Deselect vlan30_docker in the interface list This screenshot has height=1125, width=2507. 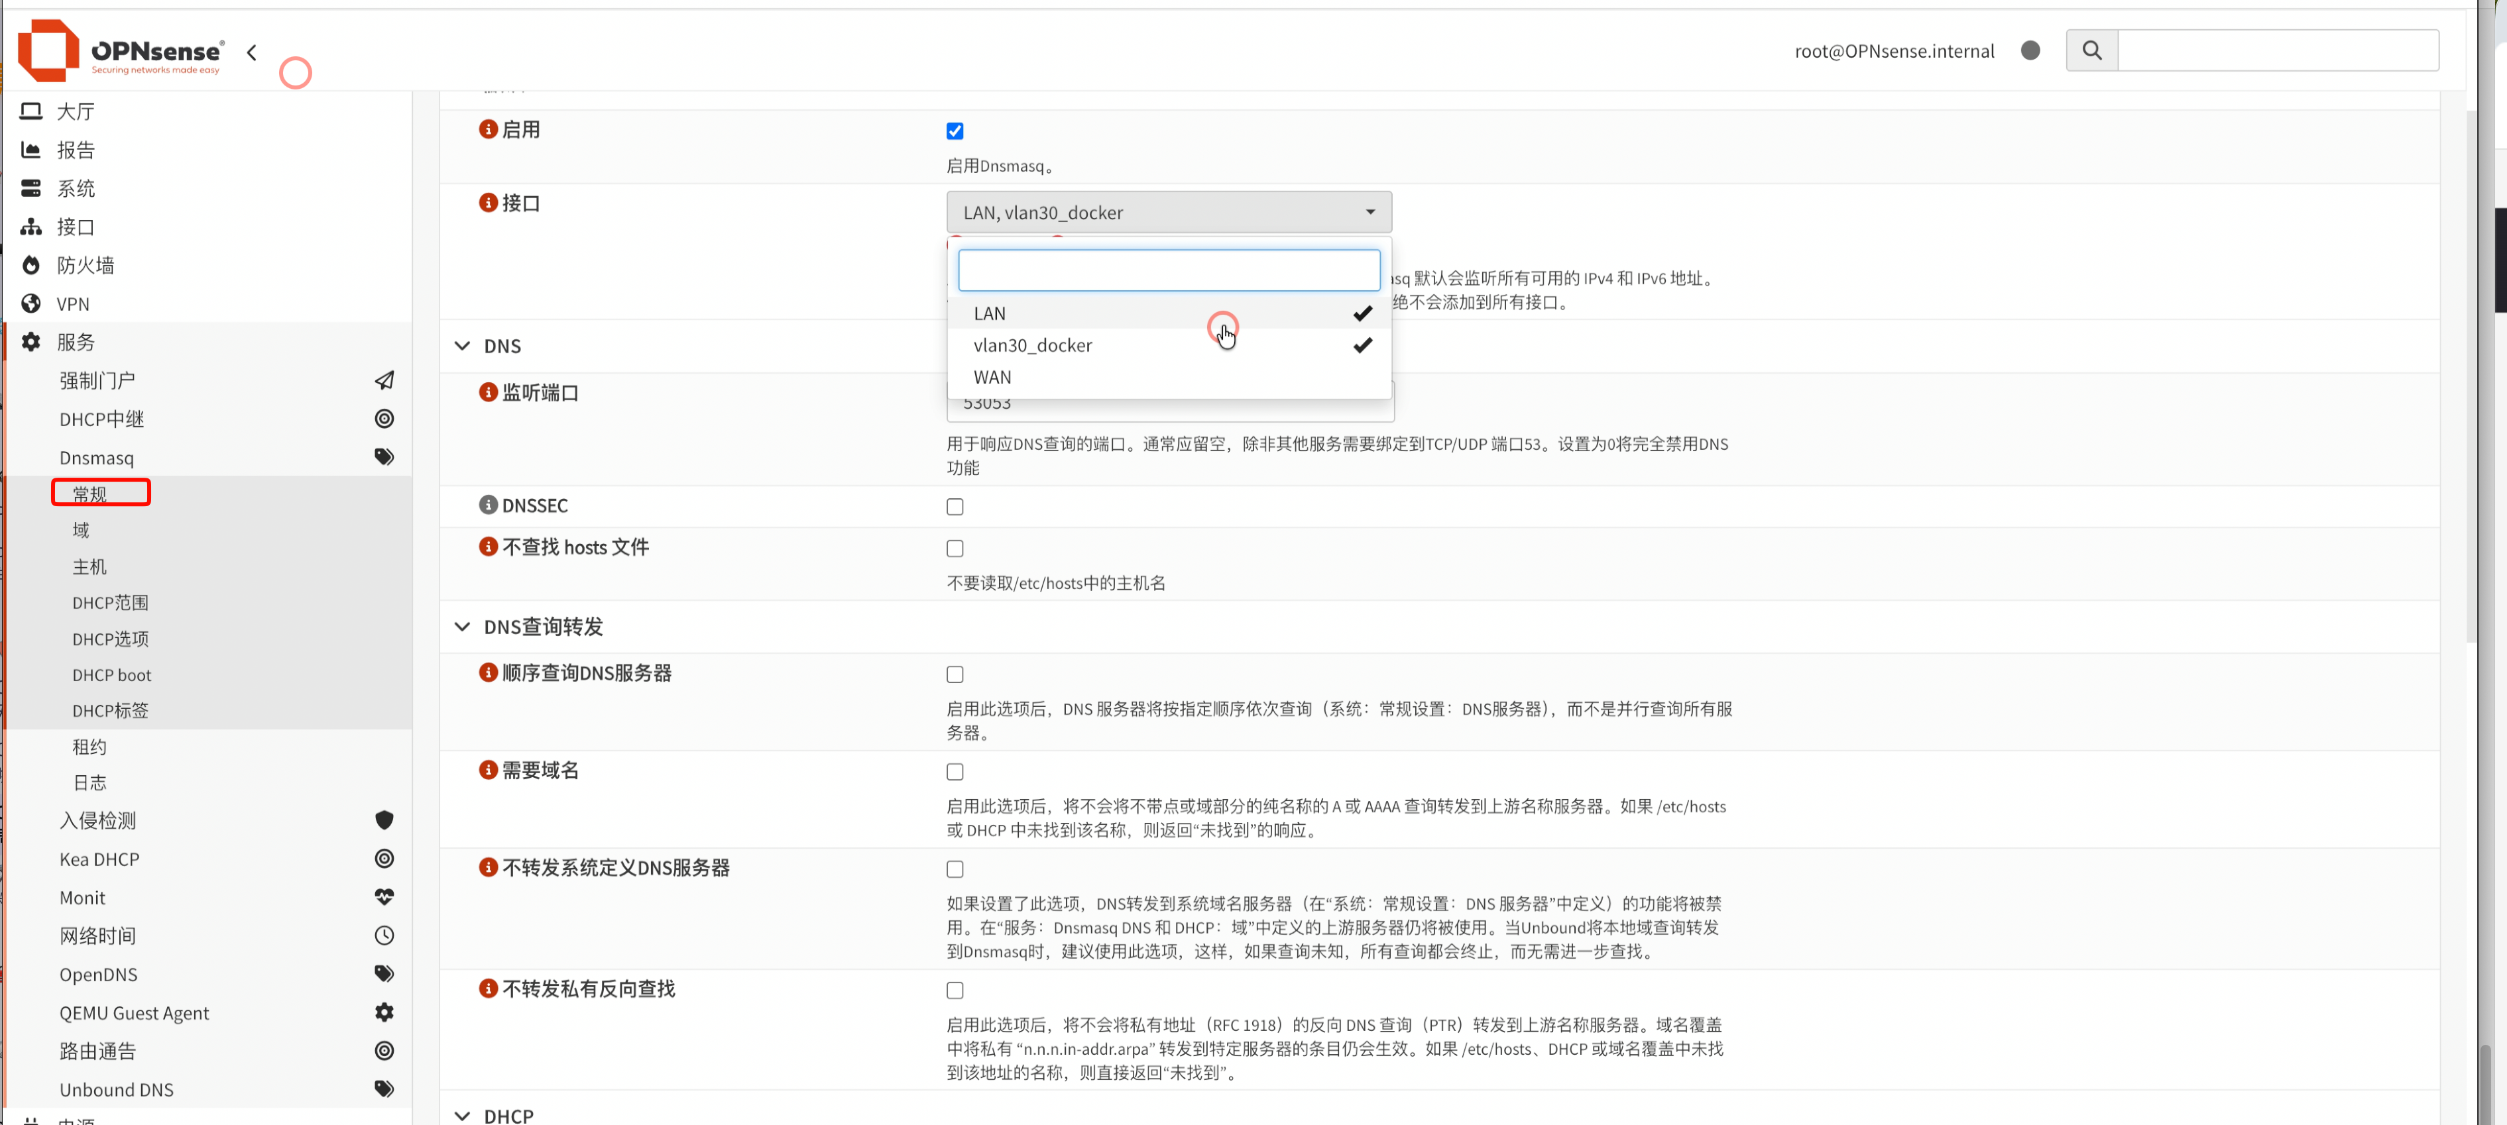[x=1169, y=345]
